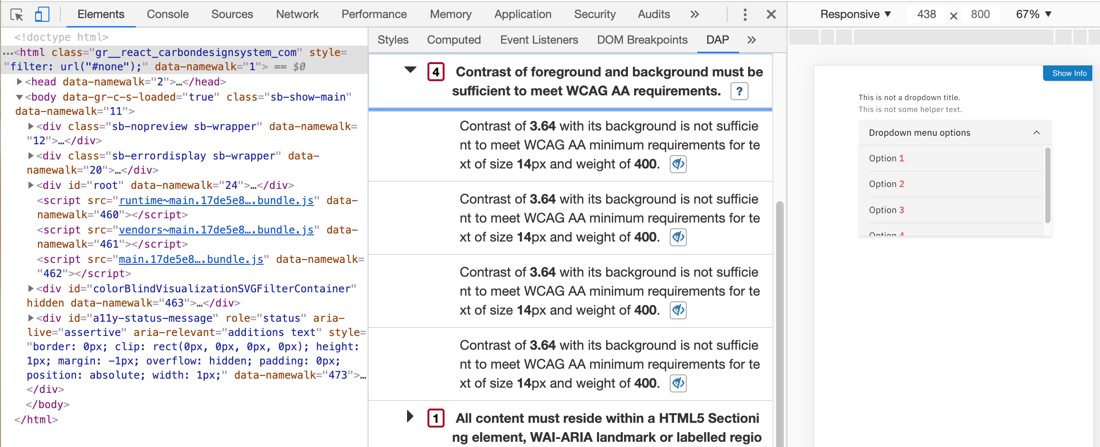Click the Show Info button
Viewport: 1100px width, 447px height.
tap(1067, 73)
